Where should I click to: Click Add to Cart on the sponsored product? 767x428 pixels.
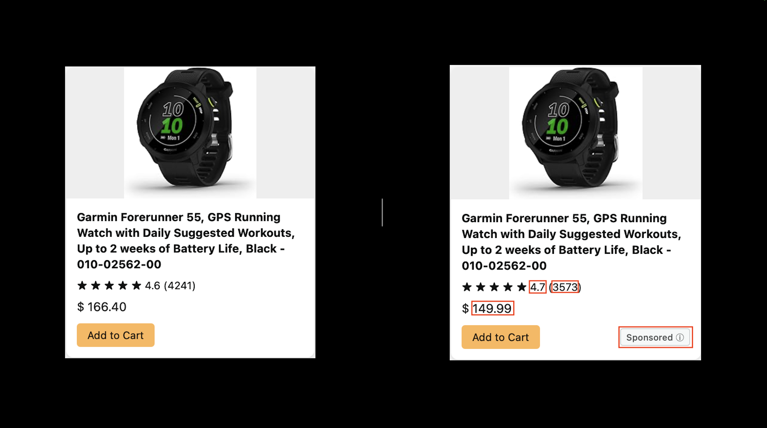pyautogui.click(x=500, y=337)
